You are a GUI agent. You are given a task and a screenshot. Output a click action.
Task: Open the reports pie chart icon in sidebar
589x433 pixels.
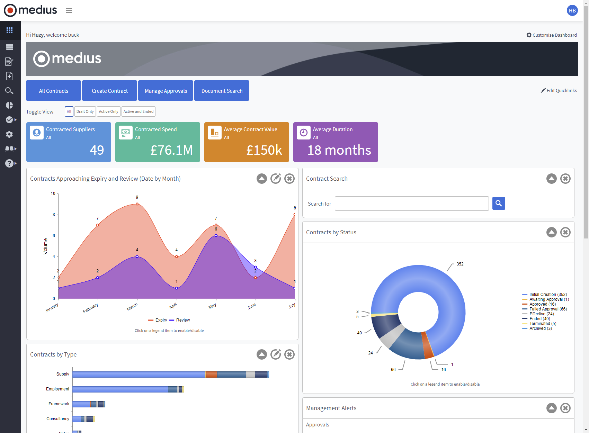pos(9,105)
